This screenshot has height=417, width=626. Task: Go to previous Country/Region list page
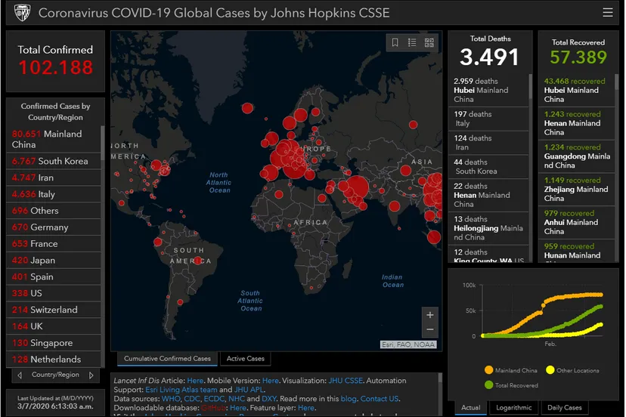[x=21, y=375]
